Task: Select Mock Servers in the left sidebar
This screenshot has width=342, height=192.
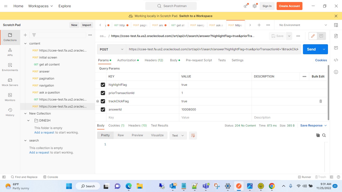Action: point(10,82)
